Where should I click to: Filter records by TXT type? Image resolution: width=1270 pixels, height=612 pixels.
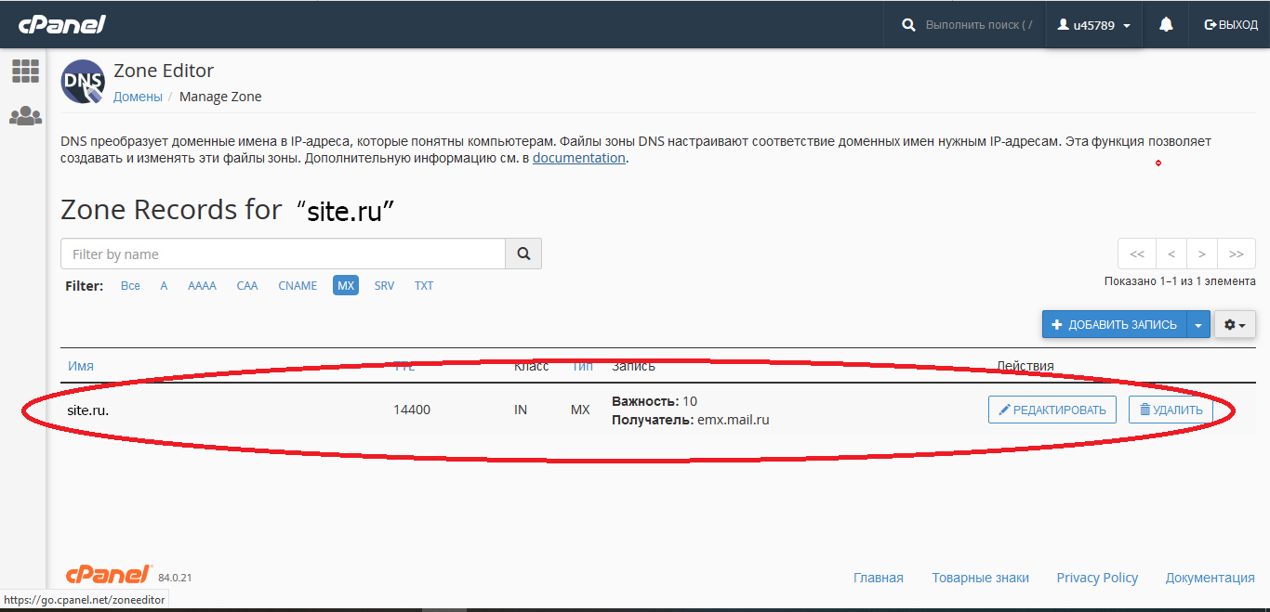pyautogui.click(x=424, y=286)
